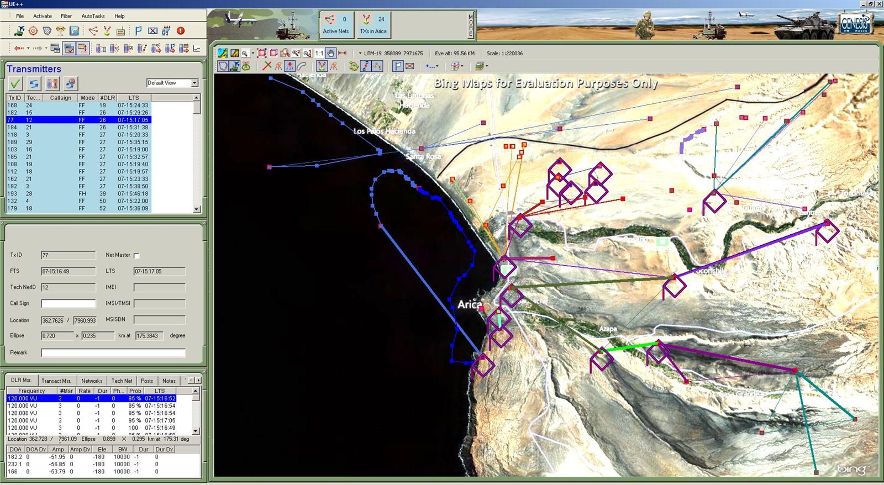Screen dimensions: 884x485
Task: Click the red alert exclamation icon
Action: pos(181,31)
